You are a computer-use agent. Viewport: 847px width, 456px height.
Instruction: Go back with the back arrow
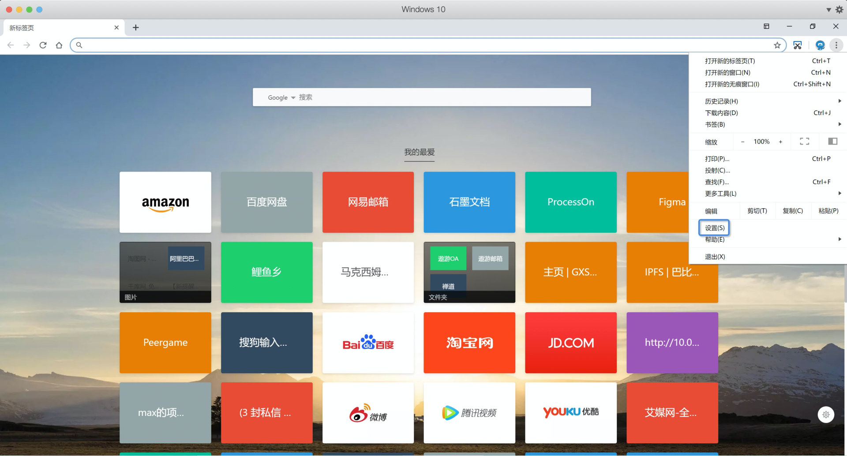[11, 45]
